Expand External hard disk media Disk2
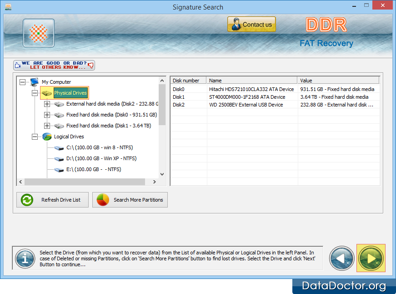 [47, 104]
